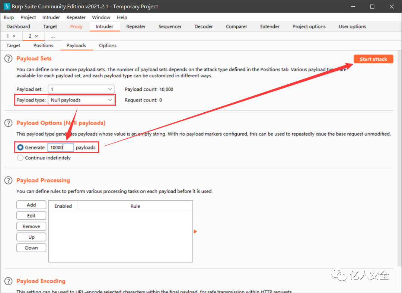
Task: Close Intruder attack tab 1
Action: pyautogui.click(x=14, y=36)
